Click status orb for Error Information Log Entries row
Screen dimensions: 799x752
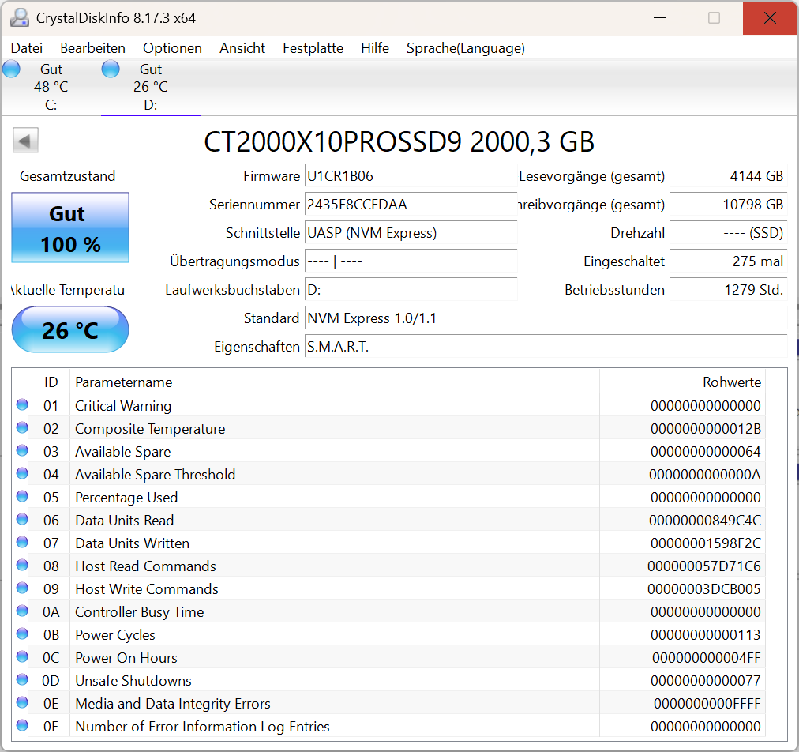tap(22, 725)
